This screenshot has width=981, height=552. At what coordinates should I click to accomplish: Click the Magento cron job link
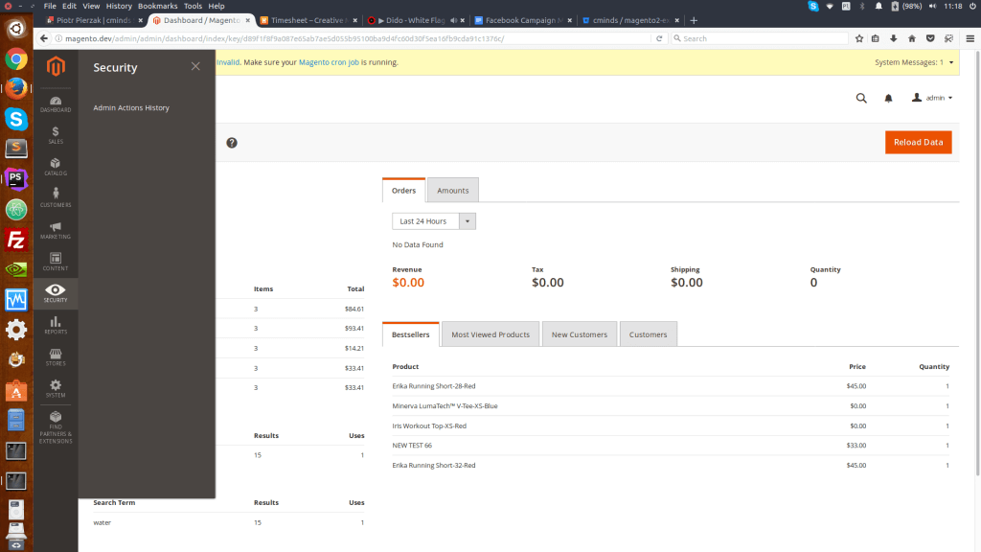[x=329, y=62]
